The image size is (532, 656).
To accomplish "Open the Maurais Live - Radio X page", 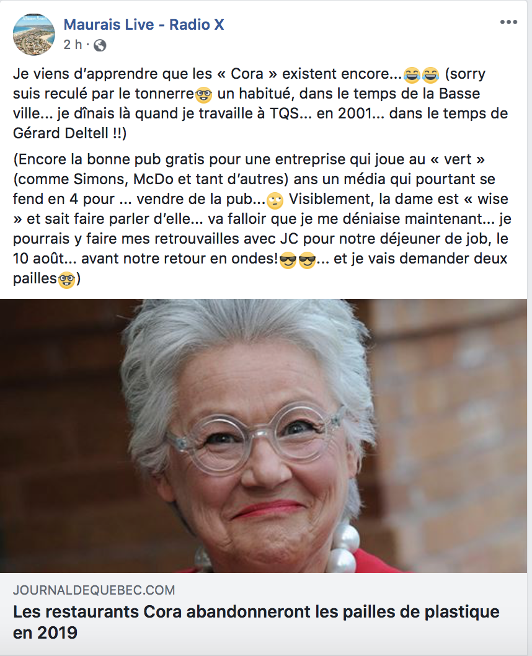I will tap(143, 25).
